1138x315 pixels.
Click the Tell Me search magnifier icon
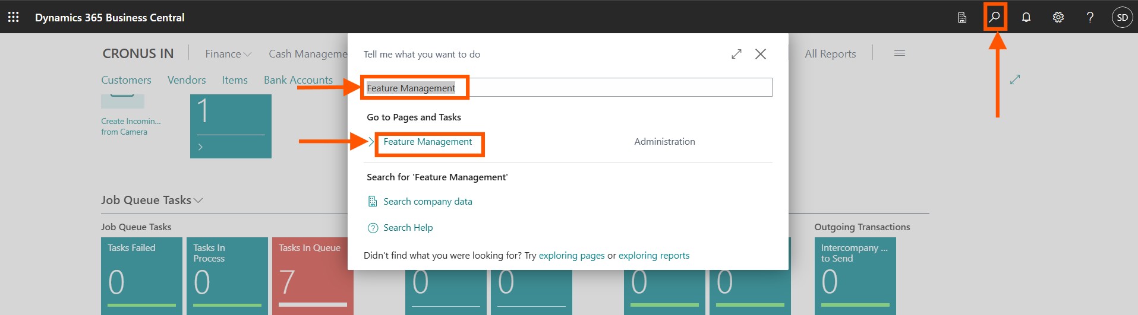tap(994, 17)
